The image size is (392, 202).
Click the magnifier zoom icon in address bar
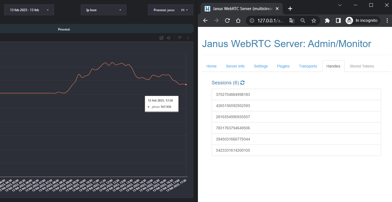point(303,20)
